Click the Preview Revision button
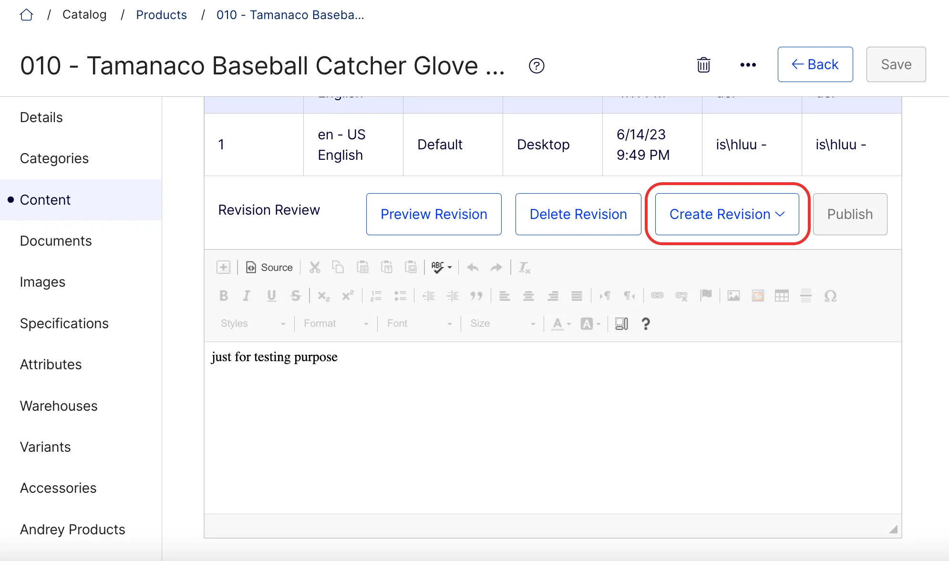The image size is (949, 561). tap(433, 214)
